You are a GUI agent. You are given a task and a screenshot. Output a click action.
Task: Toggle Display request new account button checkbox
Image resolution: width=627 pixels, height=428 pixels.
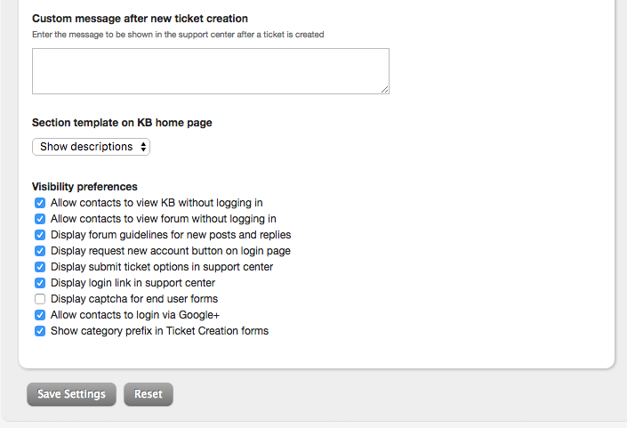click(x=40, y=251)
